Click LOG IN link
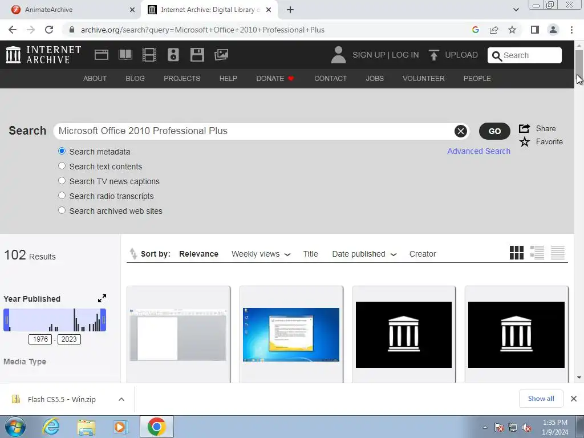This screenshot has height=438, width=584. click(x=405, y=55)
